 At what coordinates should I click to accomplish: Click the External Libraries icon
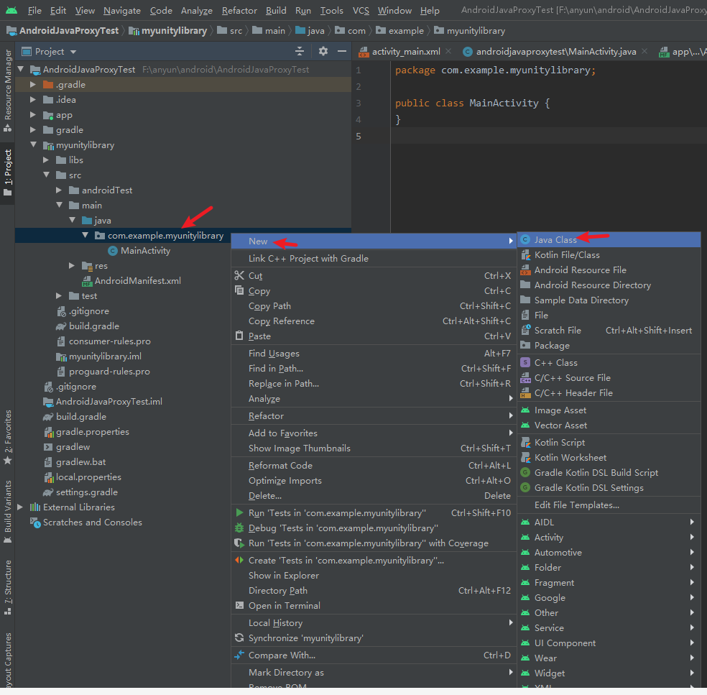(35, 507)
